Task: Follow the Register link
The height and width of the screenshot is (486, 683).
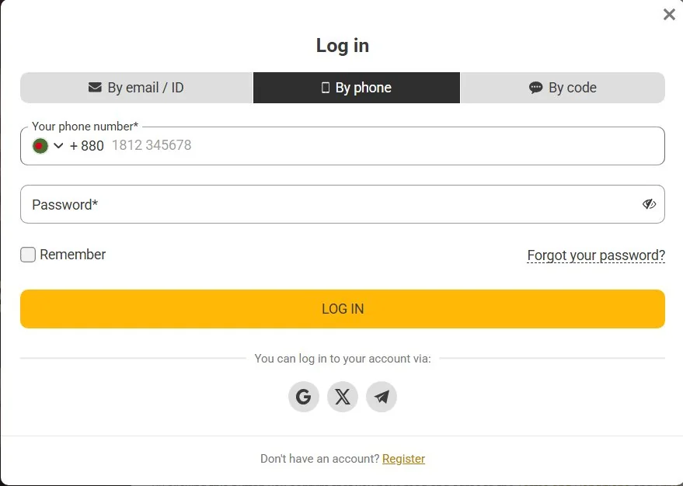Action: click(x=403, y=459)
